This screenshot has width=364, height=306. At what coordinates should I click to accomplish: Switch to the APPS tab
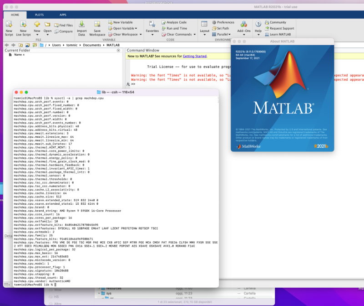point(63,15)
